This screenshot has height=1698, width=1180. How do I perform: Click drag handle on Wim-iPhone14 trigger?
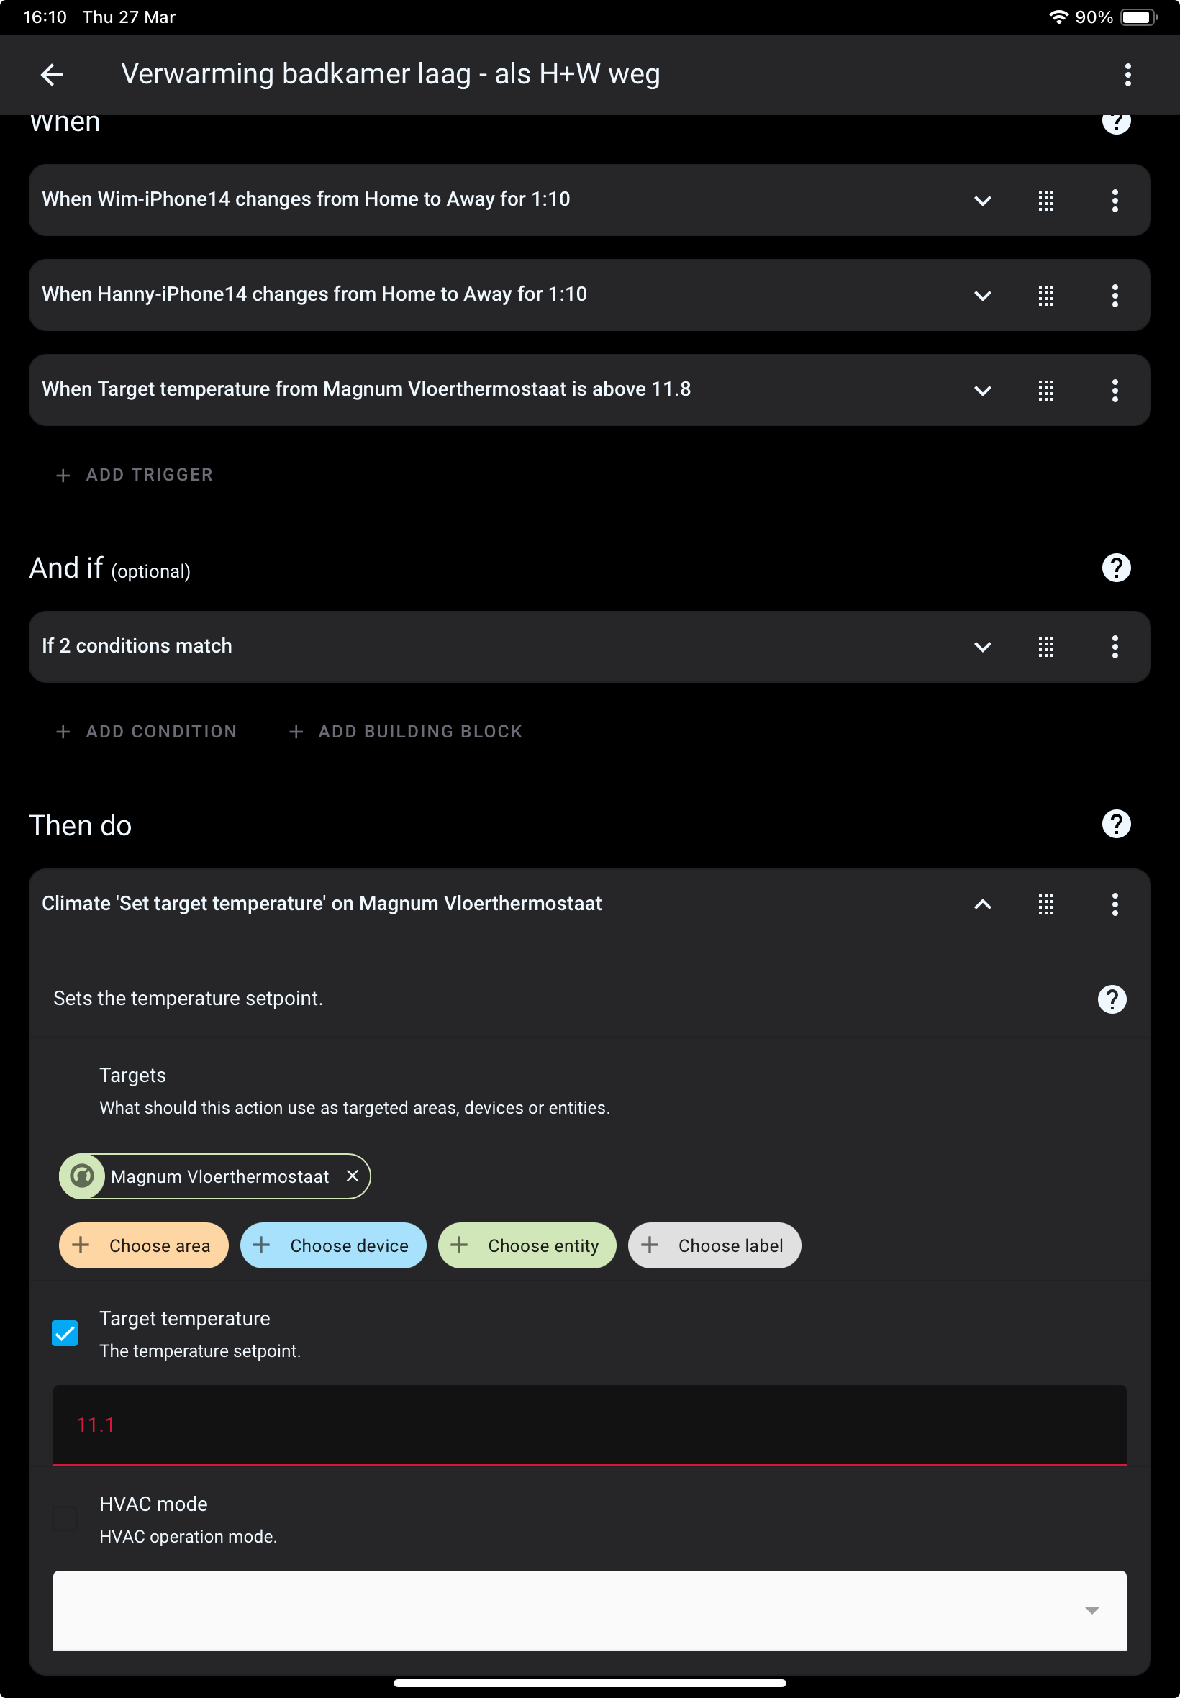point(1045,200)
